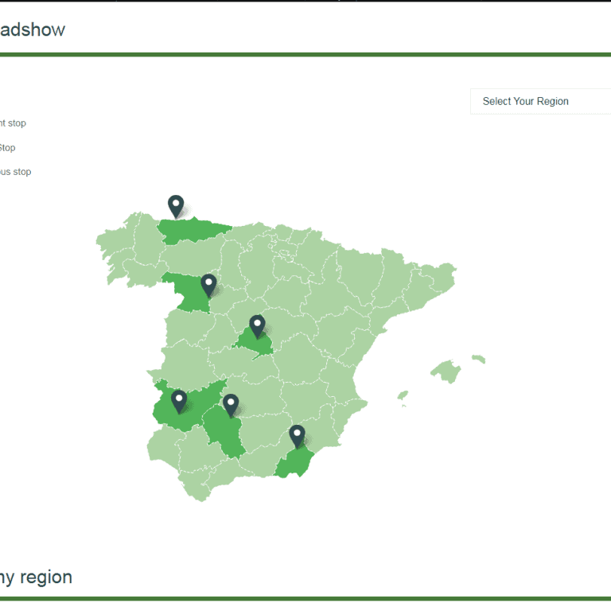Click the highlighted Almería province area
The width and height of the screenshot is (611, 611).
coord(294,464)
